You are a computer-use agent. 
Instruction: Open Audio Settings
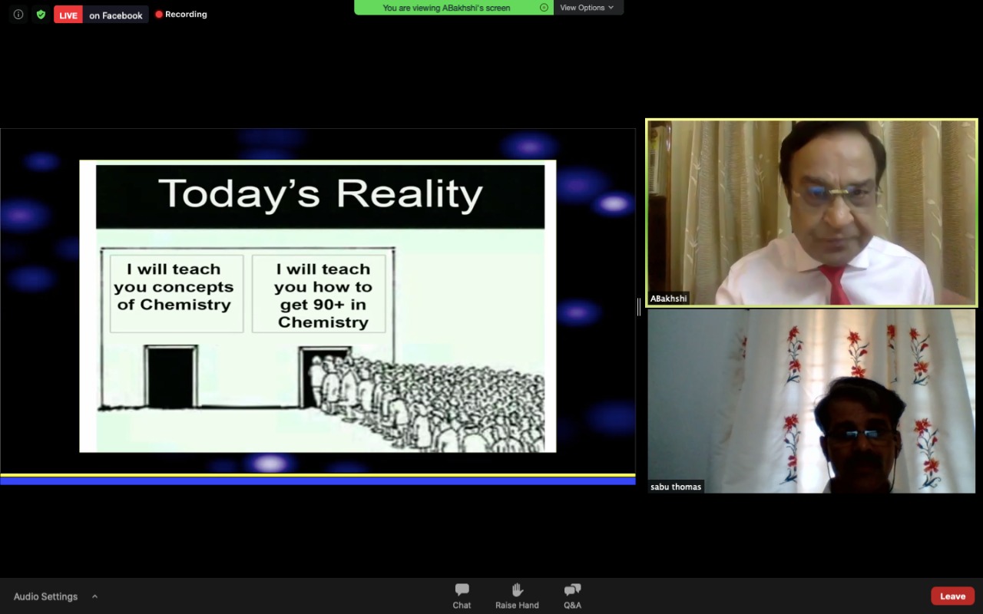click(45, 596)
